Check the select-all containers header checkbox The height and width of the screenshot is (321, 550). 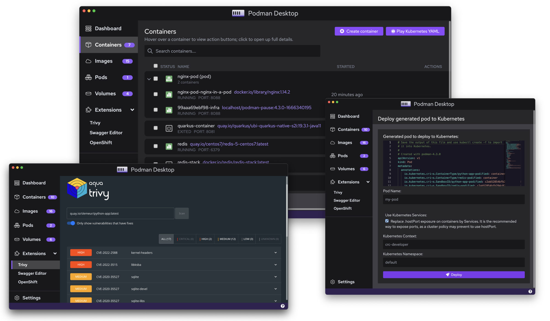pyautogui.click(x=156, y=66)
